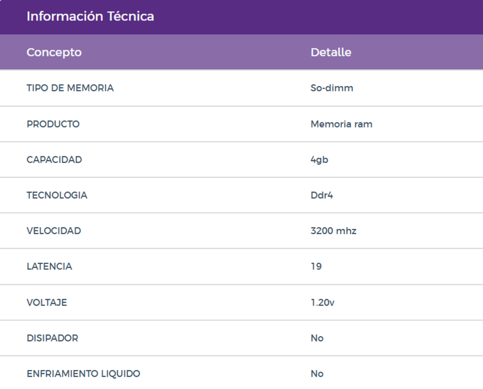Viewport: 483px width, 389px height.
Task: Click the Detalle column header
Action: (331, 52)
